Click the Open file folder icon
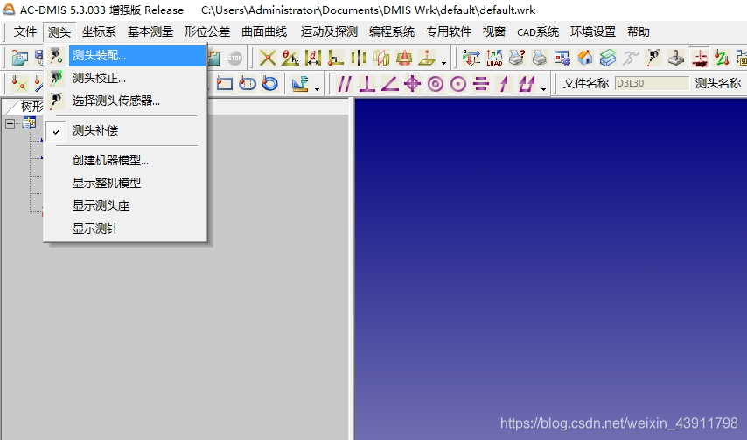 pos(19,58)
